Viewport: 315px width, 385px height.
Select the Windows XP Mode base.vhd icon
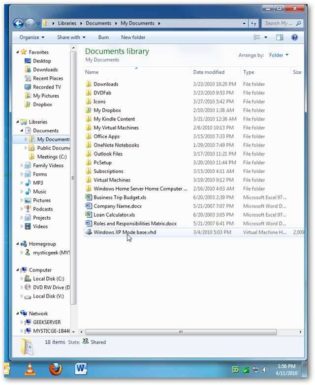point(89,232)
